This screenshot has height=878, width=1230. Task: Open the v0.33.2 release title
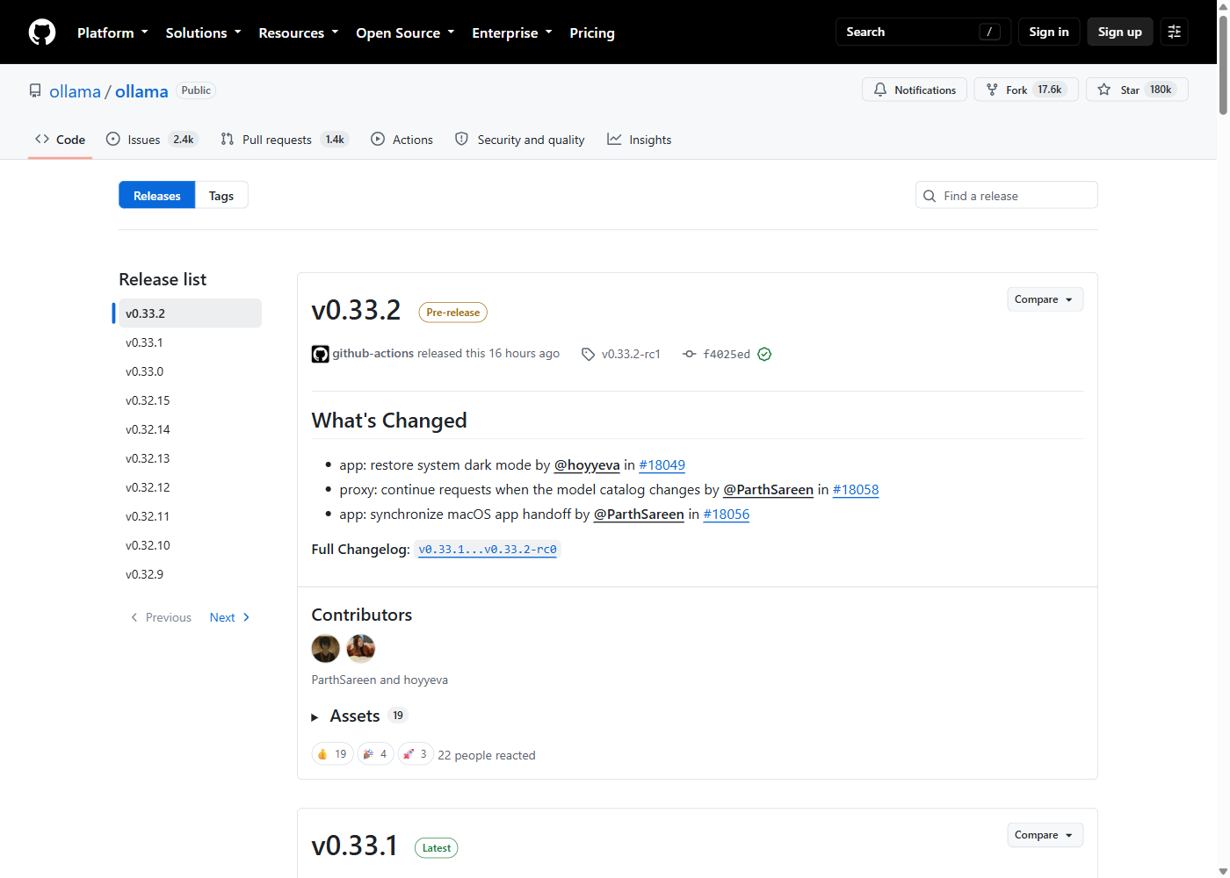[x=356, y=310]
